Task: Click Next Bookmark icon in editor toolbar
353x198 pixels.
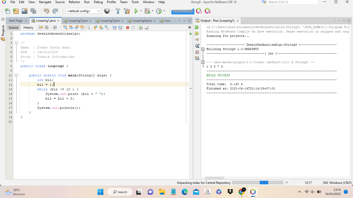Action: 101,28
